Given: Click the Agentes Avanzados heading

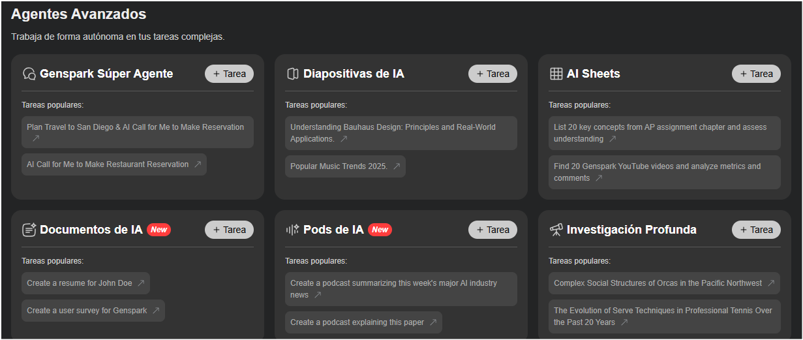Looking at the screenshot, I should (x=79, y=14).
